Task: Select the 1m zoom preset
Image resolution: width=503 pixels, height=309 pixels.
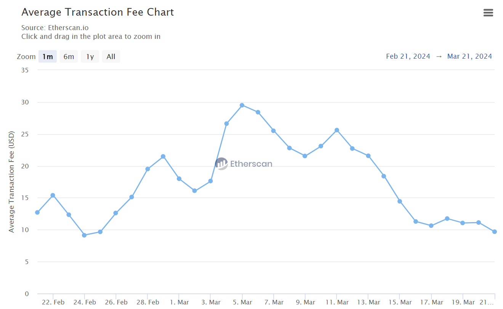Action: coord(47,56)
